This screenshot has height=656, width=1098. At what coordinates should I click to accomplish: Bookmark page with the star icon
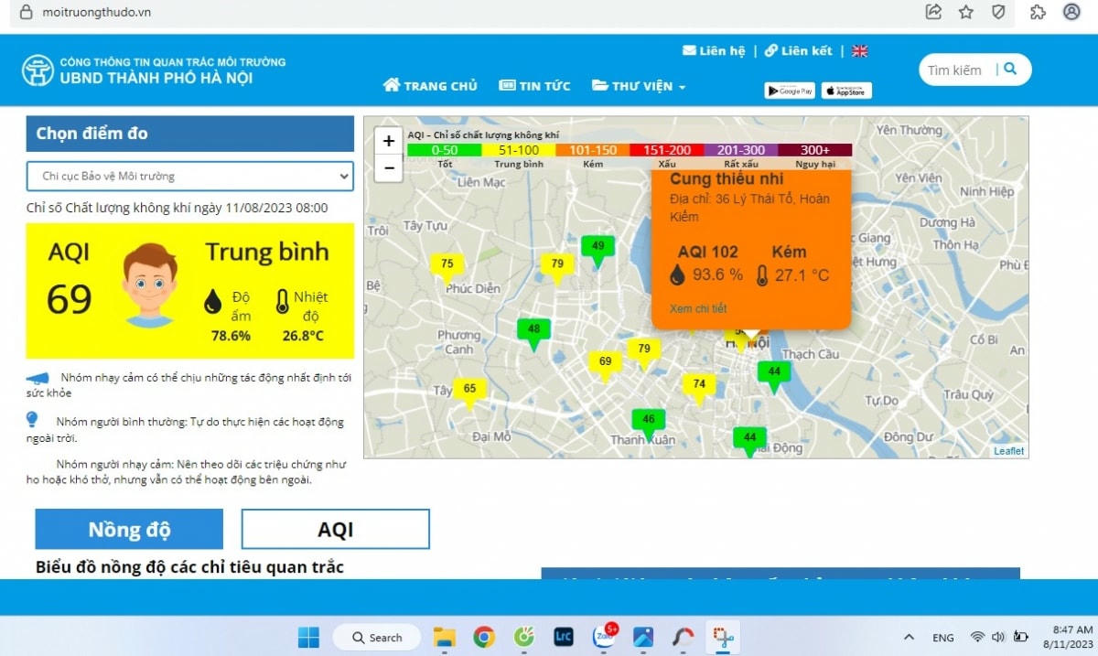[966, 12]
